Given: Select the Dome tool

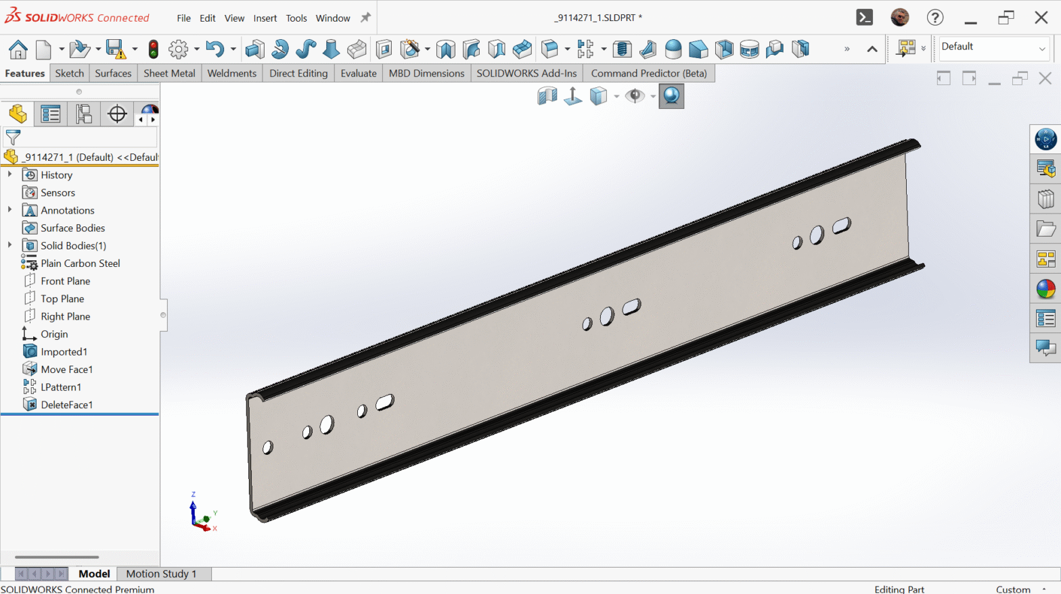Looking at the screenshot, I should (673, 49).
